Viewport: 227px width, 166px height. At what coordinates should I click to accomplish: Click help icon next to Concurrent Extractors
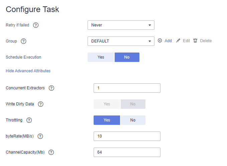pyautogui.click(x=51, y=88)
